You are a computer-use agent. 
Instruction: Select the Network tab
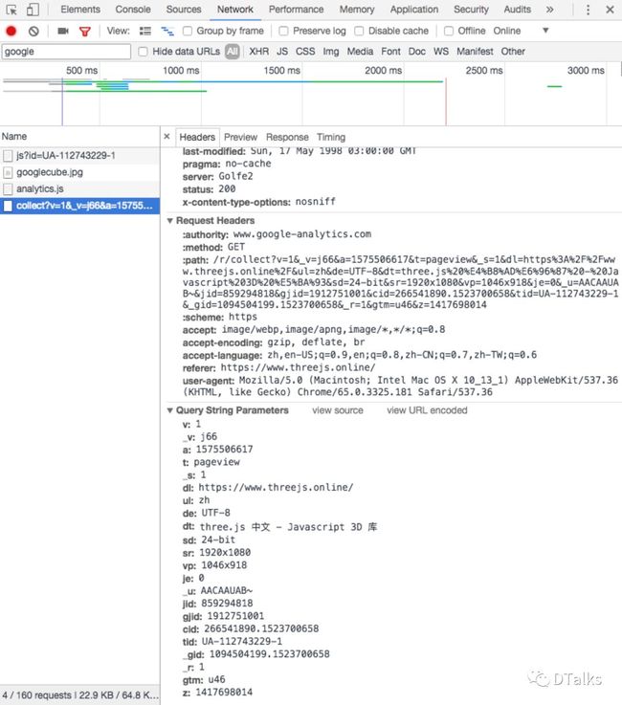pyautogui.click(x=235, y=10)
